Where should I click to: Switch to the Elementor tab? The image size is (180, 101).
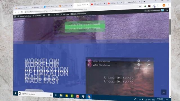66,6
